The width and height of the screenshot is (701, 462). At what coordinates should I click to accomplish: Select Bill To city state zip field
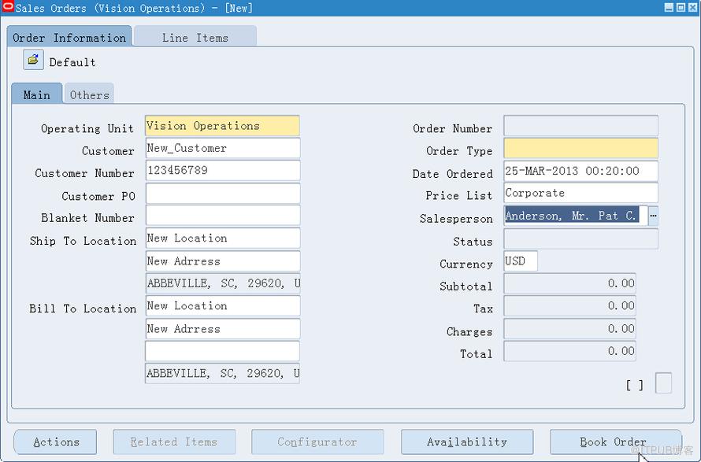click(223, 374)
